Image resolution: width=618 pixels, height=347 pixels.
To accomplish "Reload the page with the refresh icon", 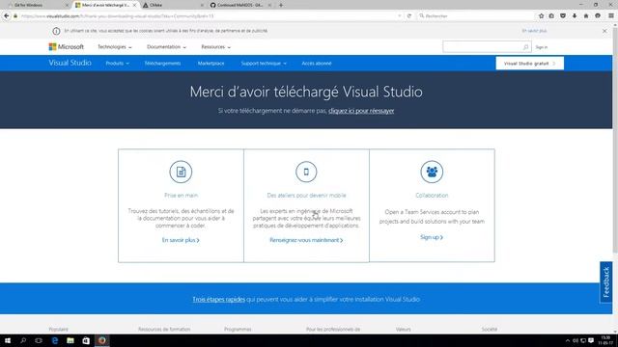I will 409,16.
